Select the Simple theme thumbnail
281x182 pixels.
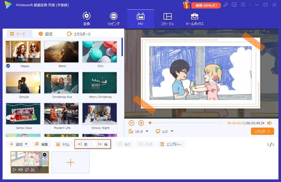point(23,83)
